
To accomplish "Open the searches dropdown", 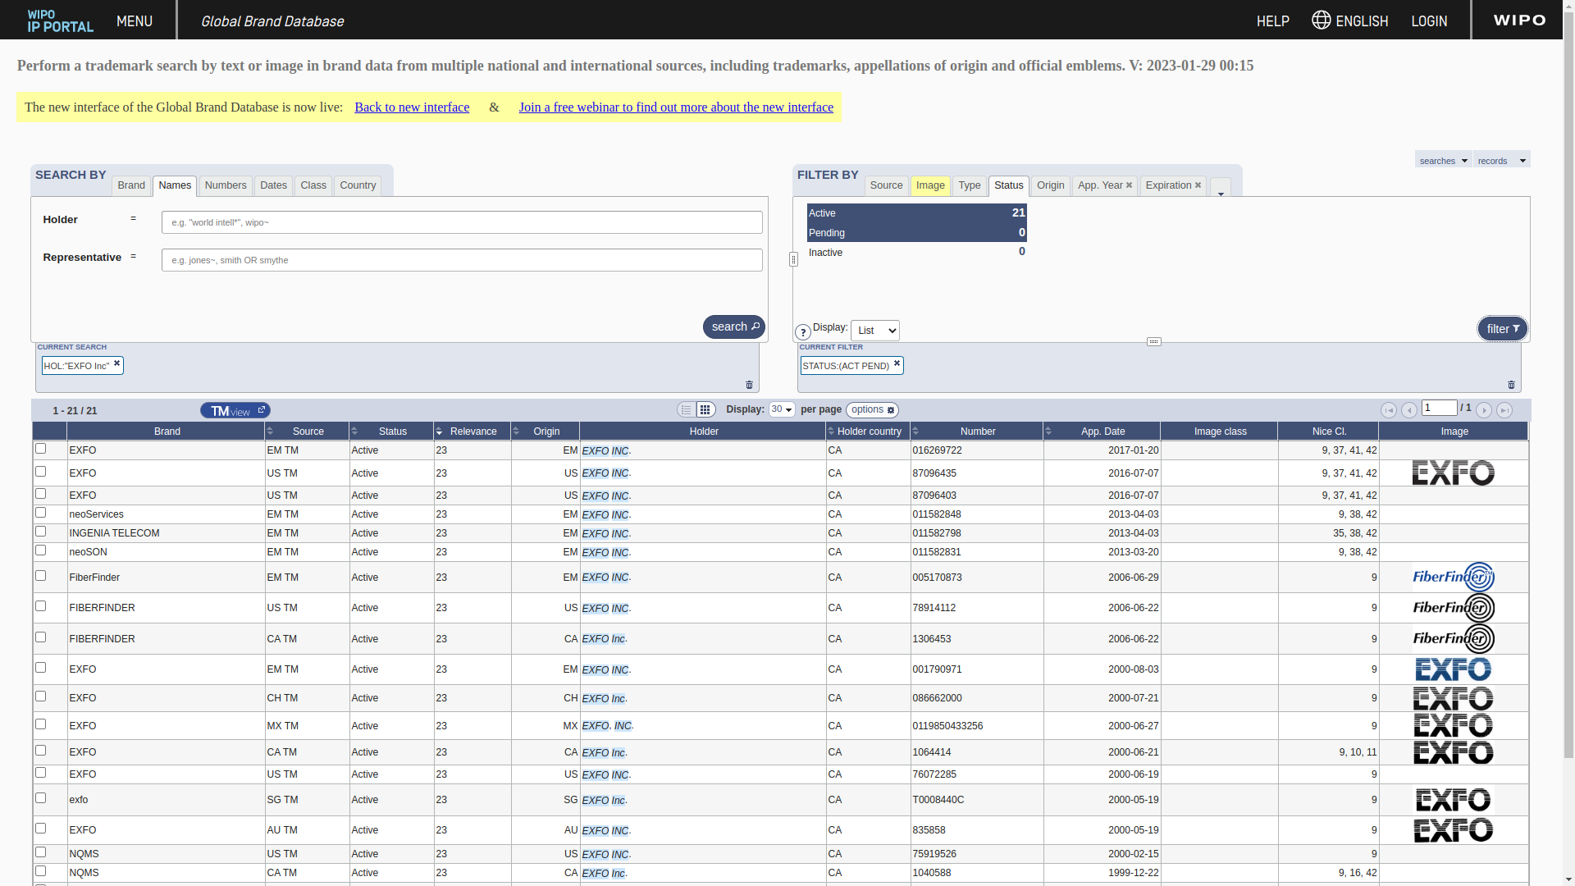I will point(1443,160).
